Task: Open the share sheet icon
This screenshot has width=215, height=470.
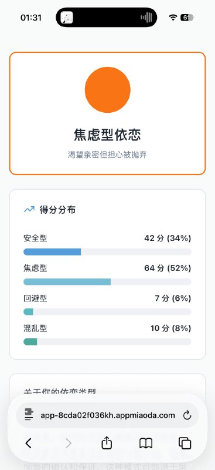Action: pyautogui.click(x=107, y=442)
